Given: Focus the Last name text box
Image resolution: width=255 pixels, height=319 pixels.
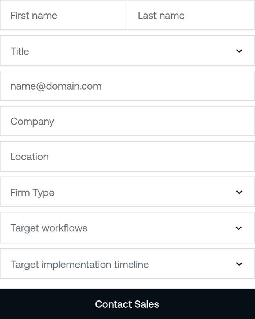Looking at the screenshot, I should 191,15.
